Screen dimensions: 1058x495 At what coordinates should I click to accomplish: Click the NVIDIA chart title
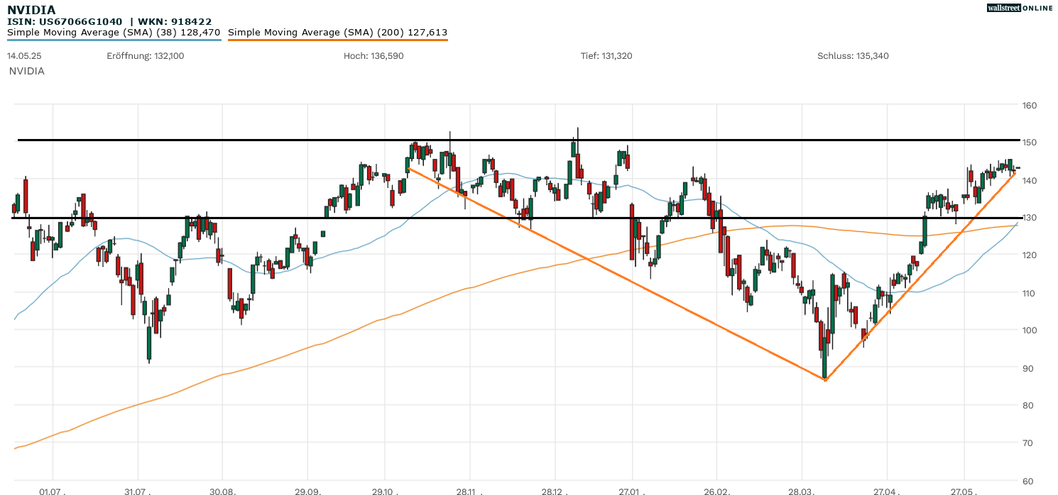pyautogui.click(x=31, y=10)
